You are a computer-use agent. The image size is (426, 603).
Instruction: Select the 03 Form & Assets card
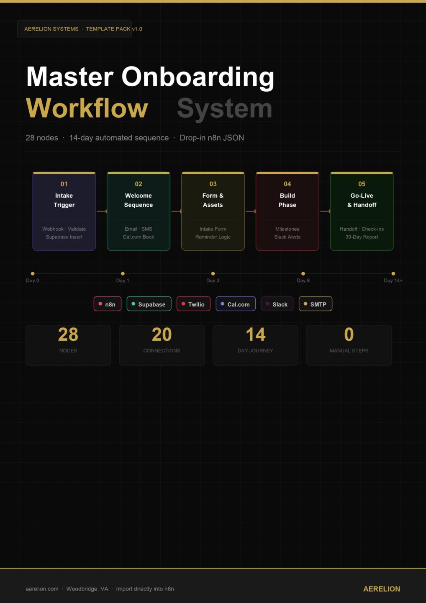[x=213, y=211]
